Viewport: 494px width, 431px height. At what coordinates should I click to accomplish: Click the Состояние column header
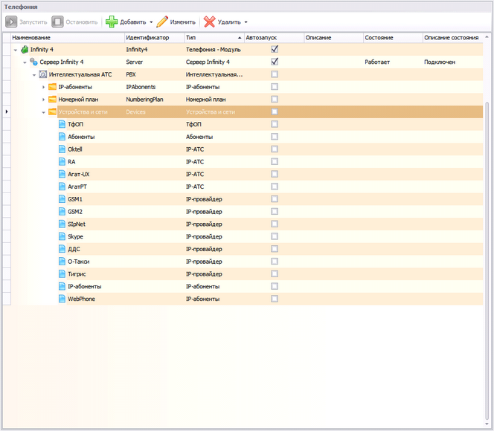393,38
